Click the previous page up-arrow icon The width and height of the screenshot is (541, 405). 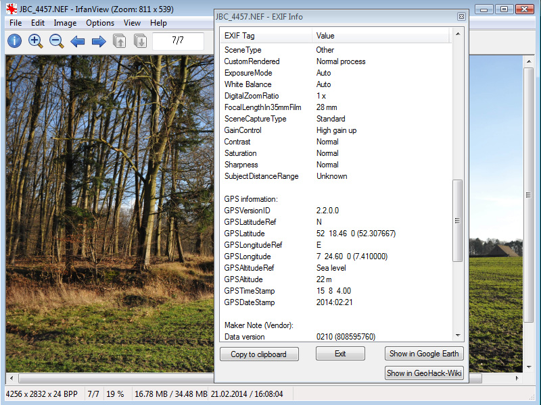(120, 42)
